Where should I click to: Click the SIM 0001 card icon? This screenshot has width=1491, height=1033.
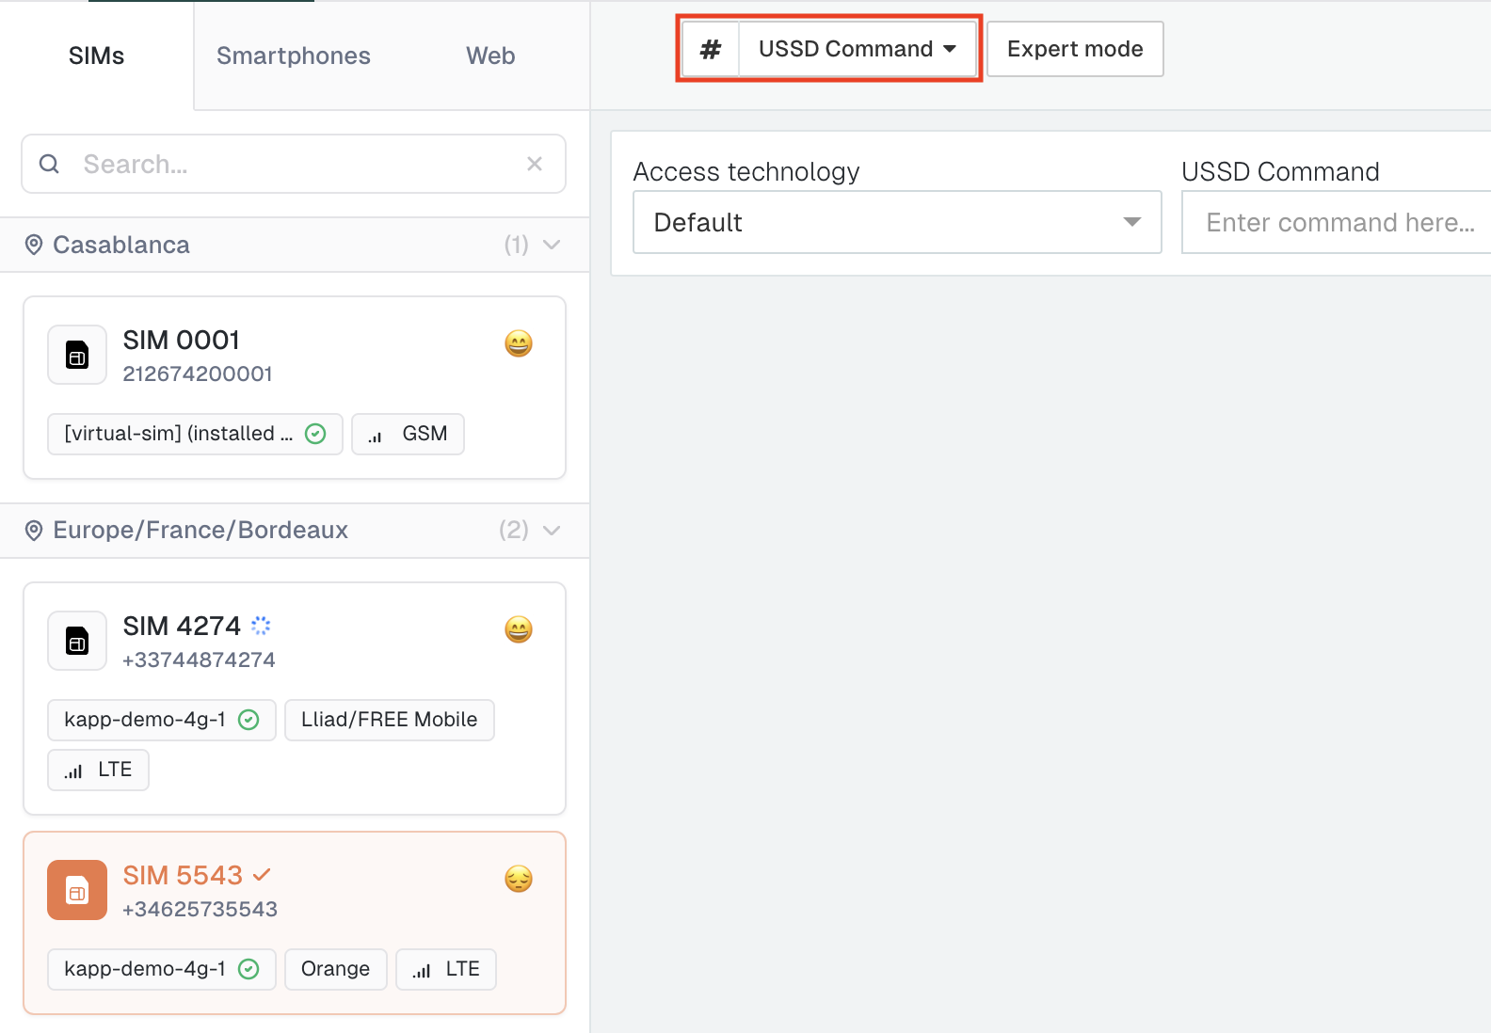77,356
